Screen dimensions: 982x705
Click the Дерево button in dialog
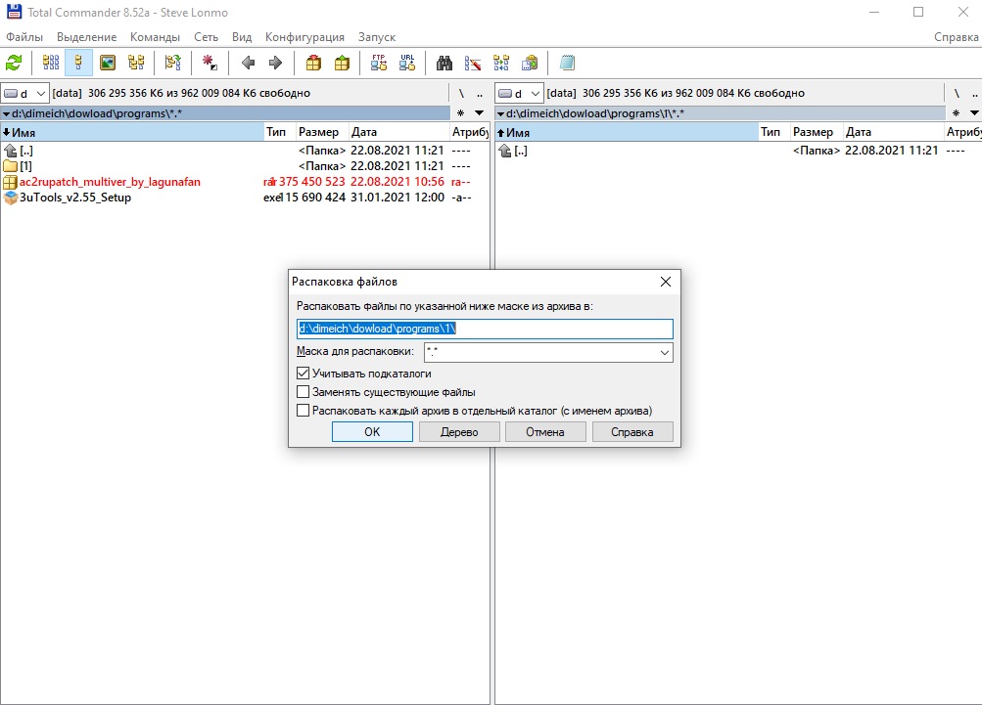(459, 431)
